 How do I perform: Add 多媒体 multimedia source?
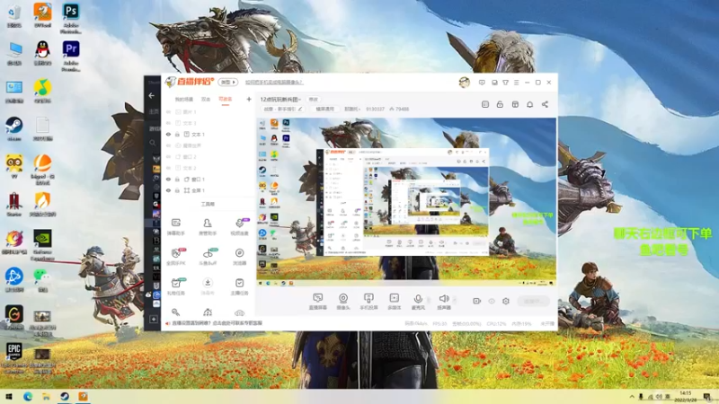[x=394, y=302]
